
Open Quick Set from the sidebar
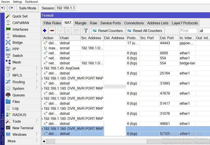click(x=20, y=16)
